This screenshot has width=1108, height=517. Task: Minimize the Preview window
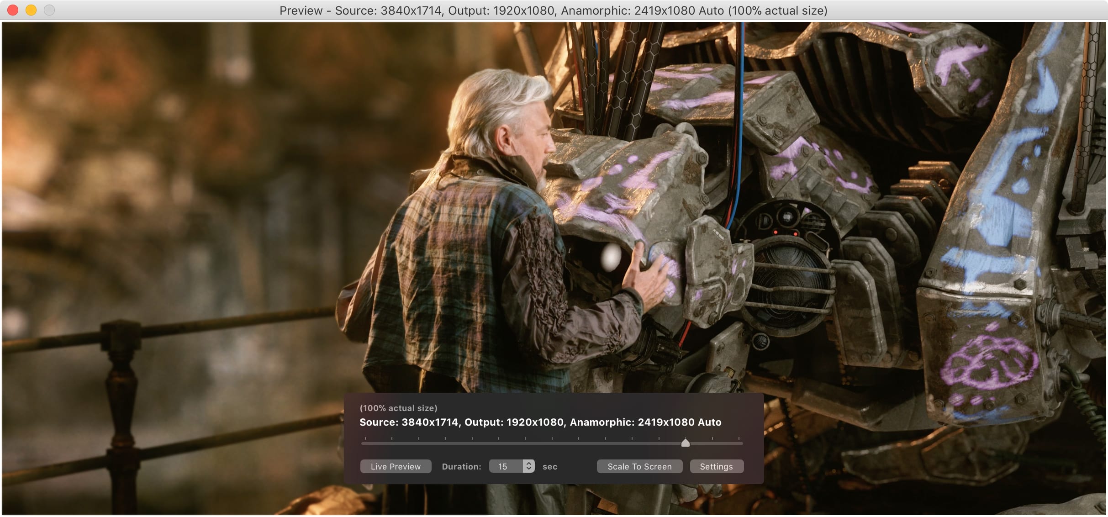click(31, 10)
